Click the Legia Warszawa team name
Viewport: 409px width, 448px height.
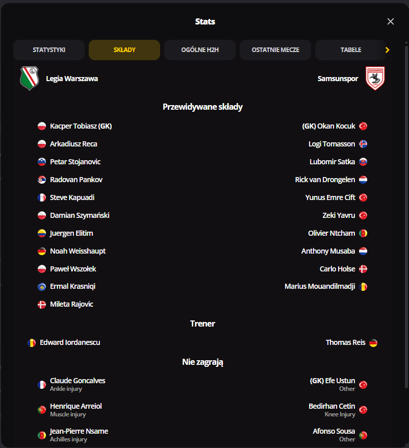72,79
